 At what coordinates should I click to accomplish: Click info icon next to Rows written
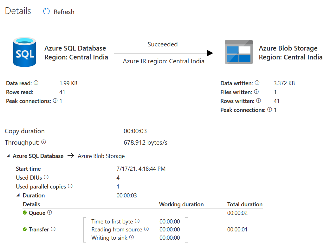tap(258, 101)
